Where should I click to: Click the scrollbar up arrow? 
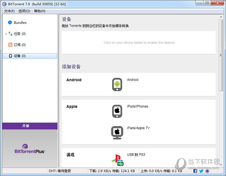click(x=221, y=17)
